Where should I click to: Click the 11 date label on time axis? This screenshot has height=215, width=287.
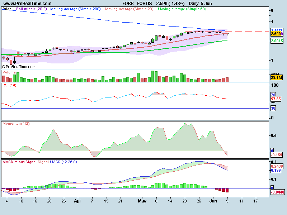(241, 201)
